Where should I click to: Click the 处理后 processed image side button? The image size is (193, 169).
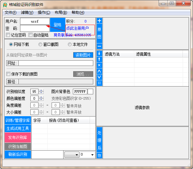99,140
